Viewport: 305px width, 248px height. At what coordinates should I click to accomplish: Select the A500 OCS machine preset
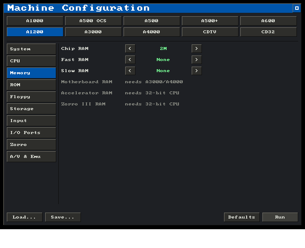[x=93, y=21]
